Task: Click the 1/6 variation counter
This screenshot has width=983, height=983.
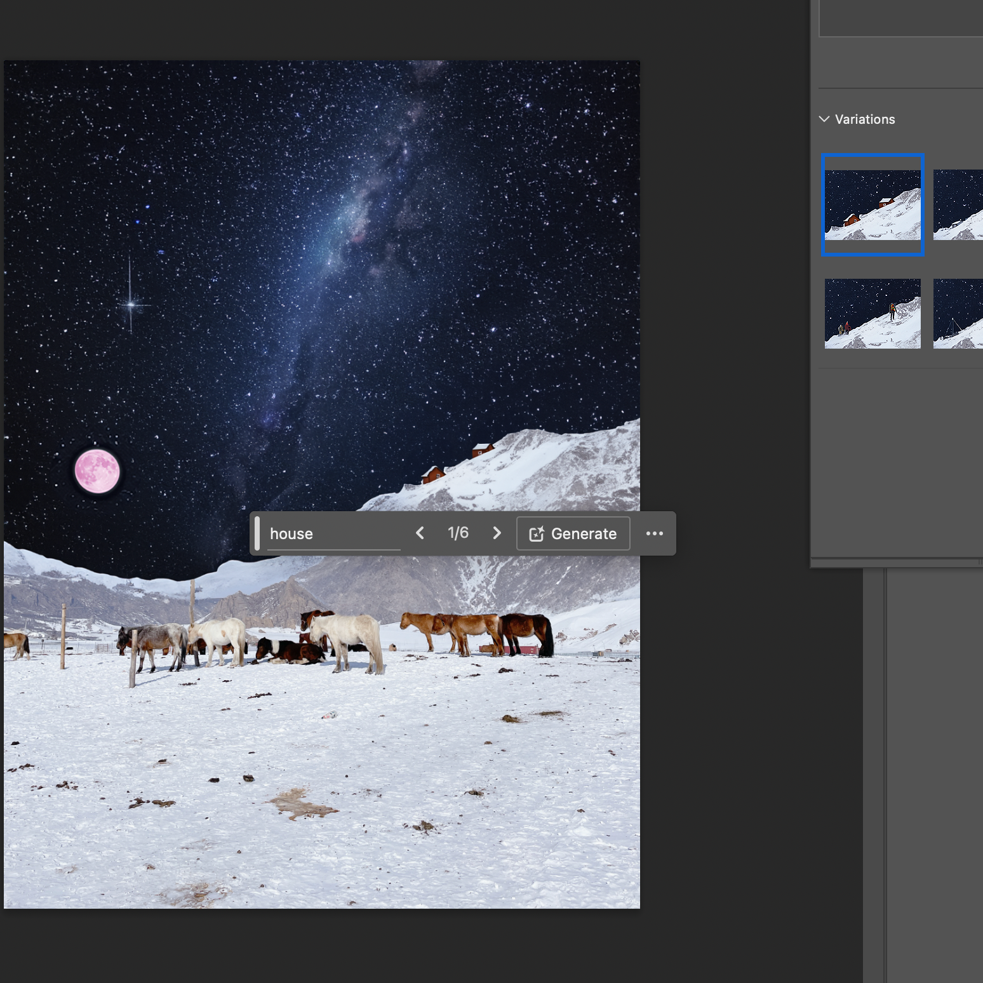Action: coord(458,533)
